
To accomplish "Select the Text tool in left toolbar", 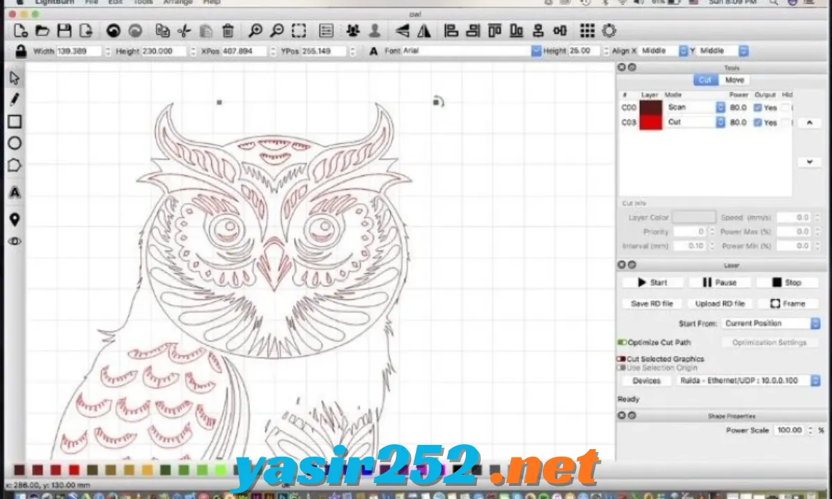I will coord(15,192).
